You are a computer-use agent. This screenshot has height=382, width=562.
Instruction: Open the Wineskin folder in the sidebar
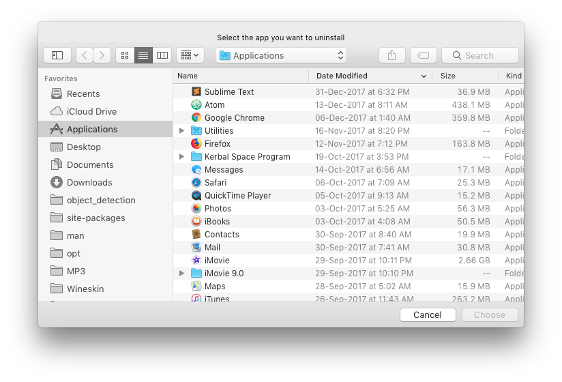tap(105, 289)
